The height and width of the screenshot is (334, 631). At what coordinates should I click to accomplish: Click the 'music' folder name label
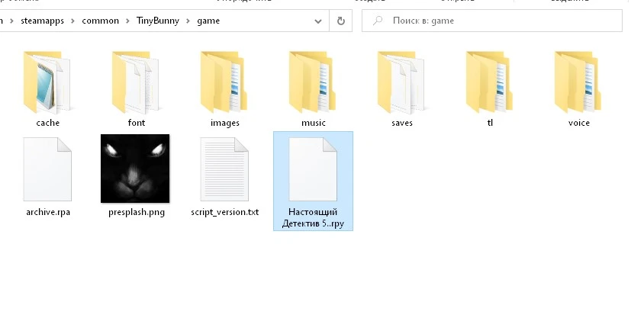[314, 123]
